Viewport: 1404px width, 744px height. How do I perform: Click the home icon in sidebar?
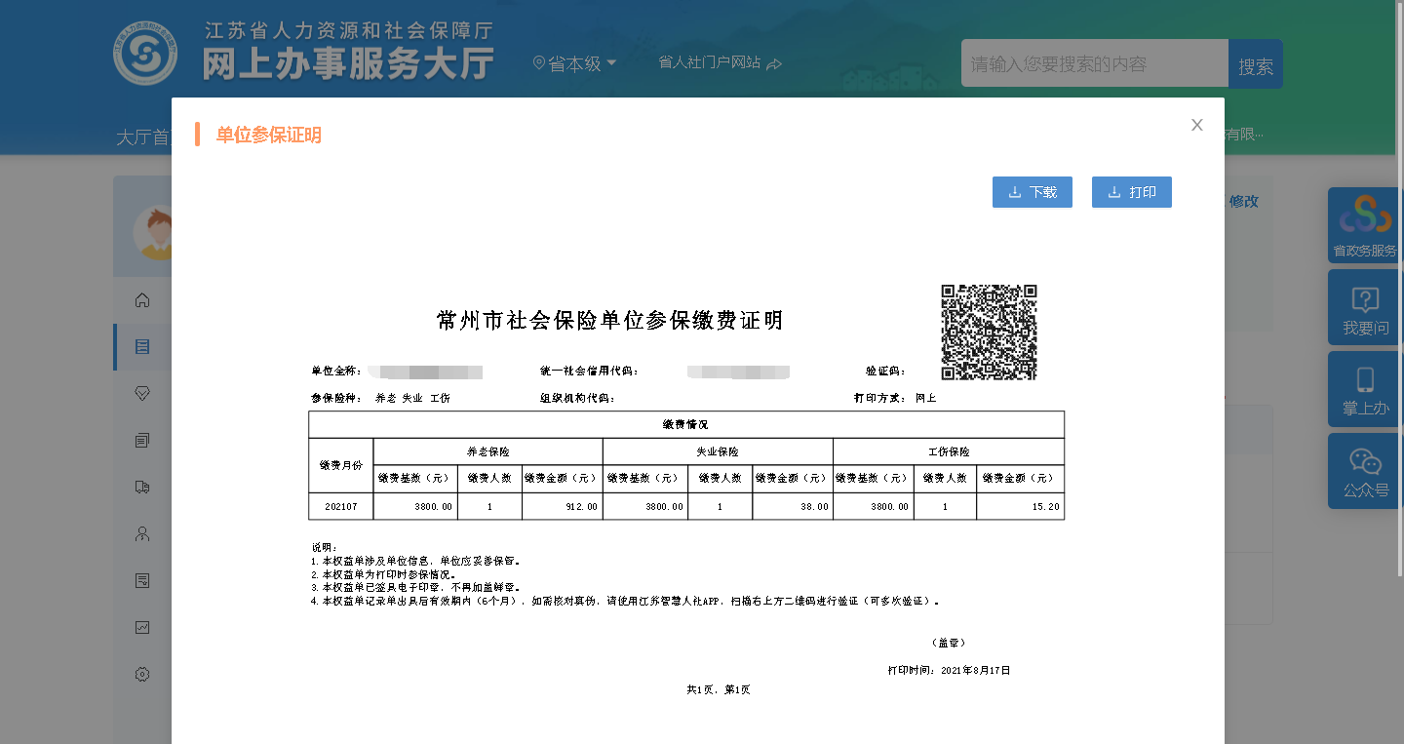tap(142, 299)
